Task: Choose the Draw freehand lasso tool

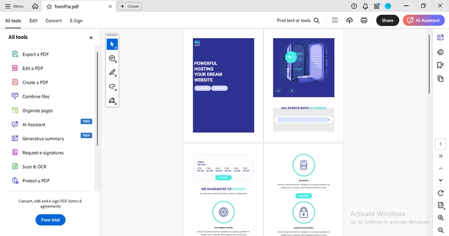Action: tap(112, 87)
